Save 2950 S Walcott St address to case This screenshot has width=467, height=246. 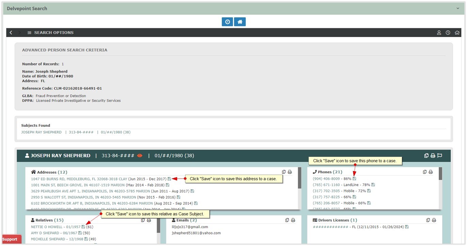pyautogui.click(x=178, y=197)
